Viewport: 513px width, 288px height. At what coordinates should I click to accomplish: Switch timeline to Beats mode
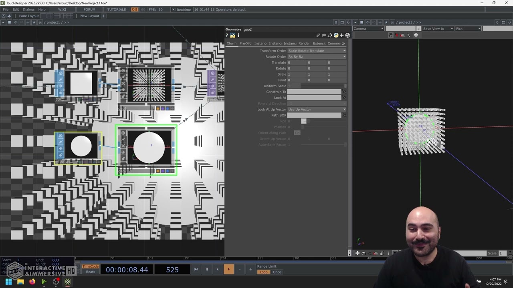pyautogui.click(x=91, y=272)
